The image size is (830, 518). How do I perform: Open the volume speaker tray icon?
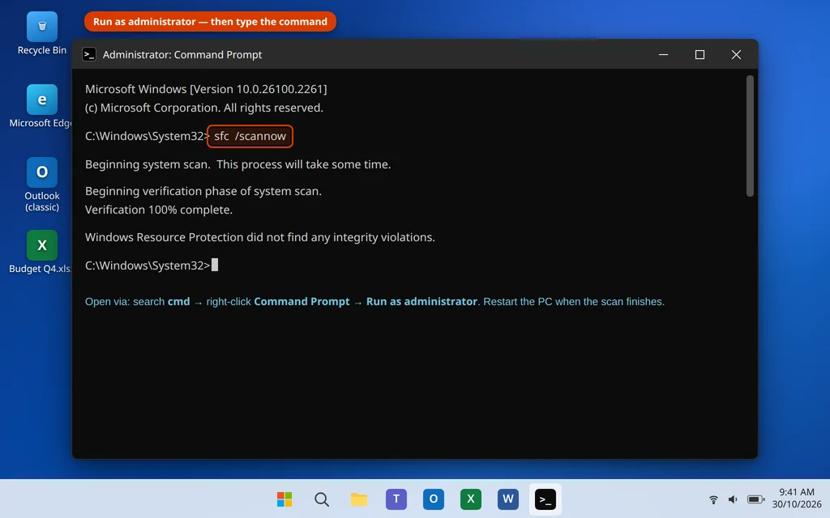click(x=733, y=499)
